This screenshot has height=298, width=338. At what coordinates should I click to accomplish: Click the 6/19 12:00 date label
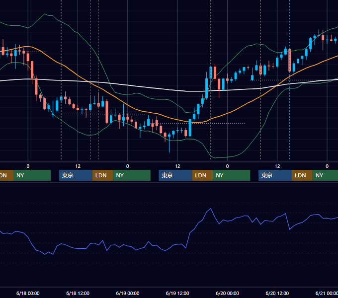tap(177, 293)
